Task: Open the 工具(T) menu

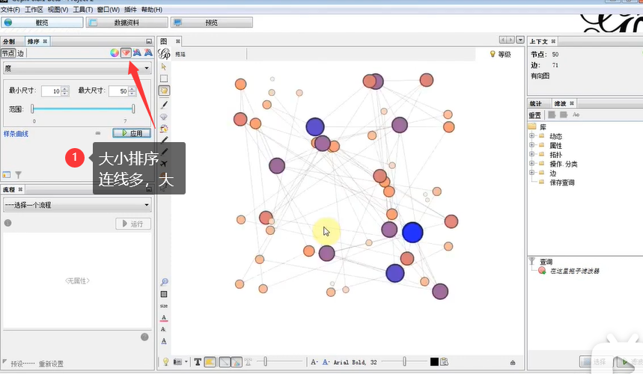Action: [x=83, y=10]
